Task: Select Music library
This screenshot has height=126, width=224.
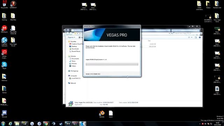Action: click(x=72, y=61)
